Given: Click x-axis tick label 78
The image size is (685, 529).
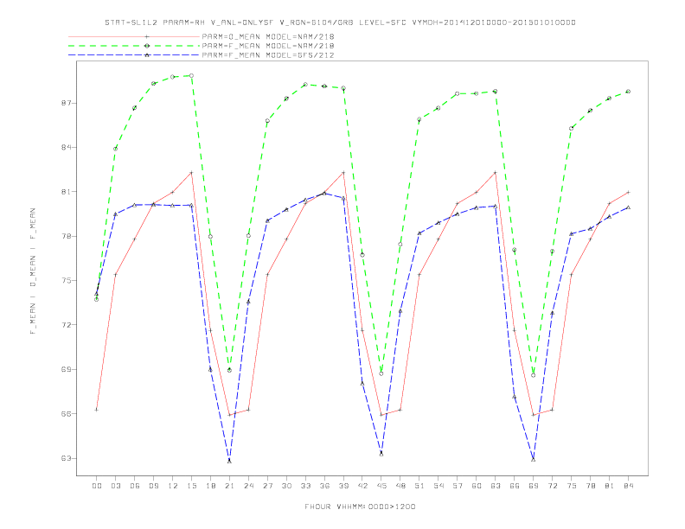Looking at the screenshot, I should pyautogui.click(x=591, y=486).
